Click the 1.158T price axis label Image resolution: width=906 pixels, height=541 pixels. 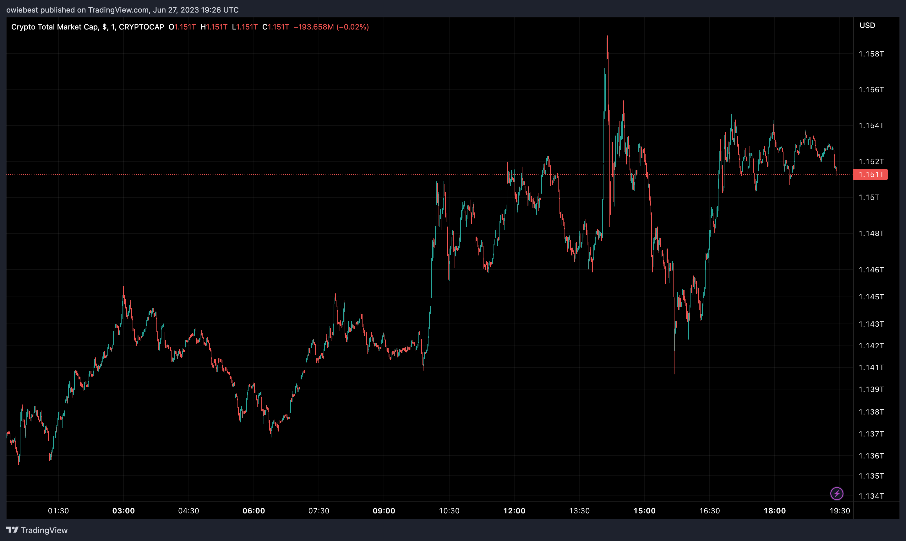(x=871, y=54)
